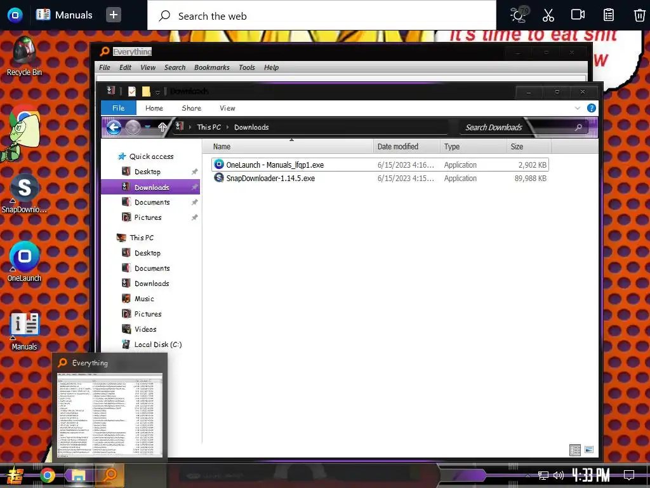
Task: Select This PC in navigation pane
Action: pyautogui.click(x=135, y=238)
